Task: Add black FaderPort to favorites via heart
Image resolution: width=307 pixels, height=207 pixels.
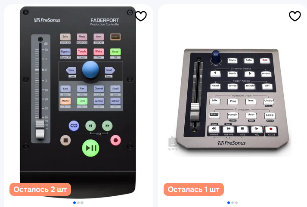Action: [x=141, y=16]
